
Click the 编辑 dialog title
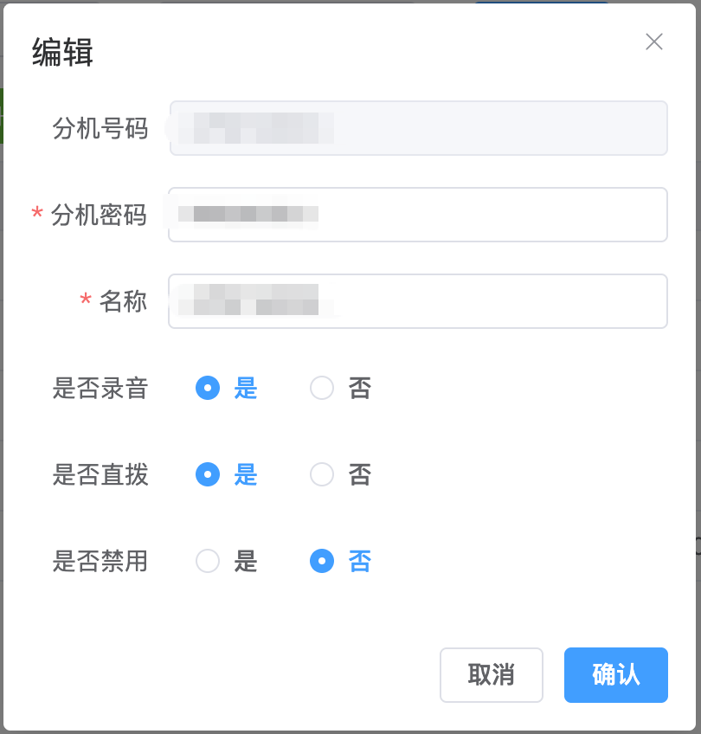tap(62, 53)
